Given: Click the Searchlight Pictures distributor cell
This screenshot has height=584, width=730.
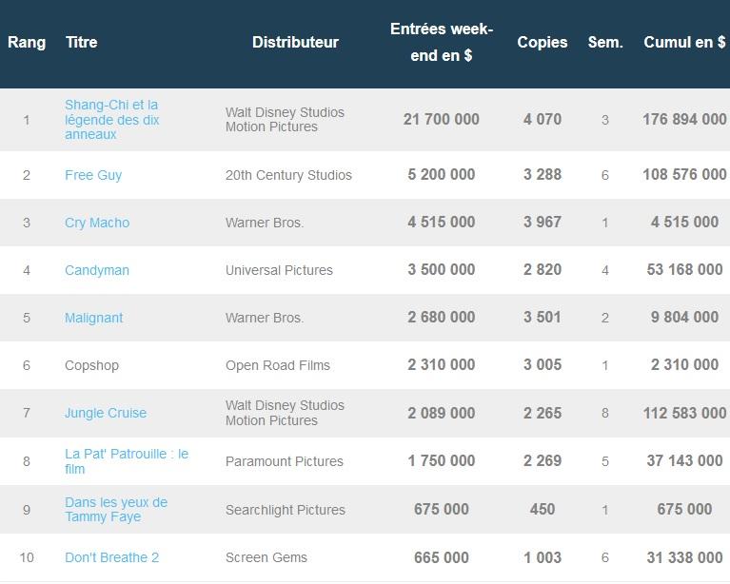Looking at the screenshot, I should (286, 510).
